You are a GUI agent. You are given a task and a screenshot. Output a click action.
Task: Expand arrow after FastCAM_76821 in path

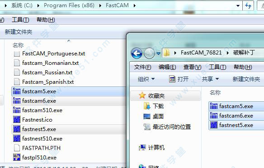click(228, 53)
